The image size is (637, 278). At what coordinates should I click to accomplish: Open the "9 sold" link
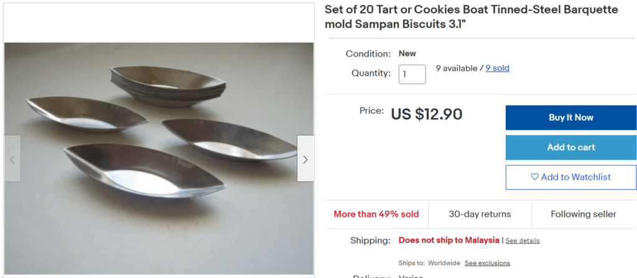point(497,68)
